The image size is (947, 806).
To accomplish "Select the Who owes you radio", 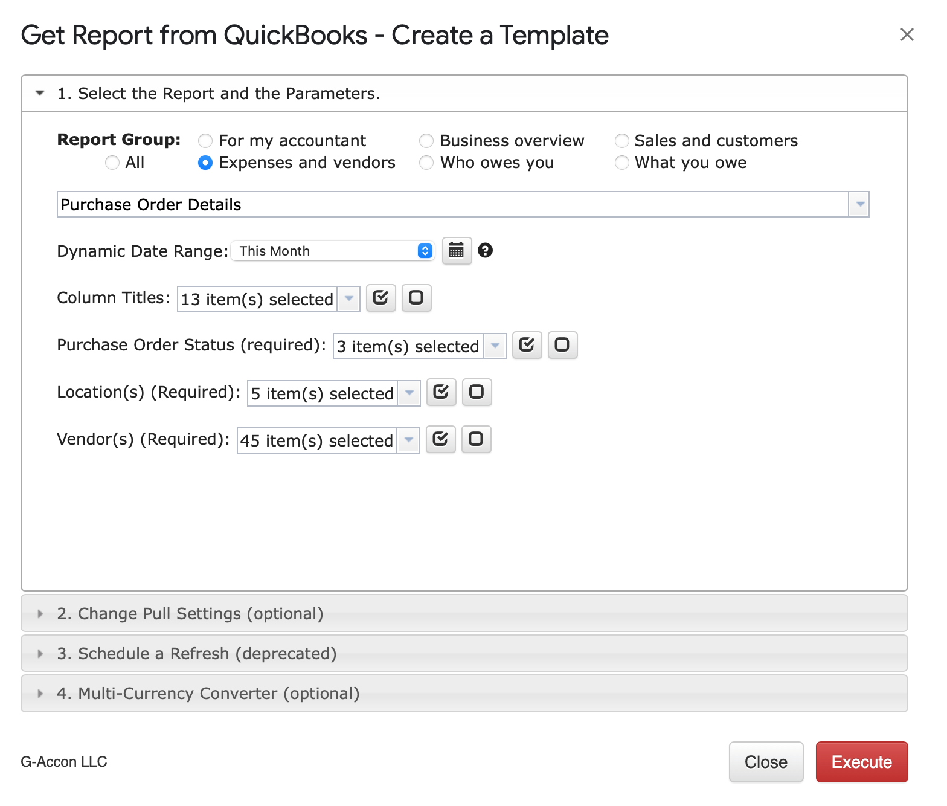I will (x=426, y=163).
